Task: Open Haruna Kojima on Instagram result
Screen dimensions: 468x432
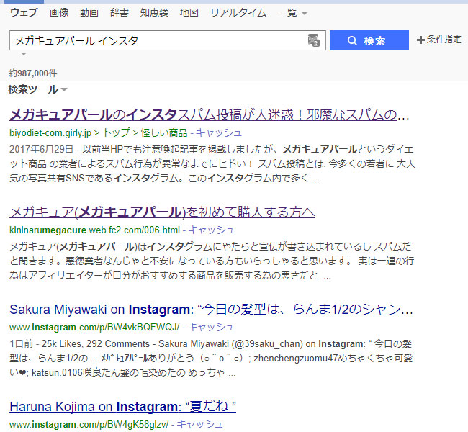Action: click(x=122, y=407)
